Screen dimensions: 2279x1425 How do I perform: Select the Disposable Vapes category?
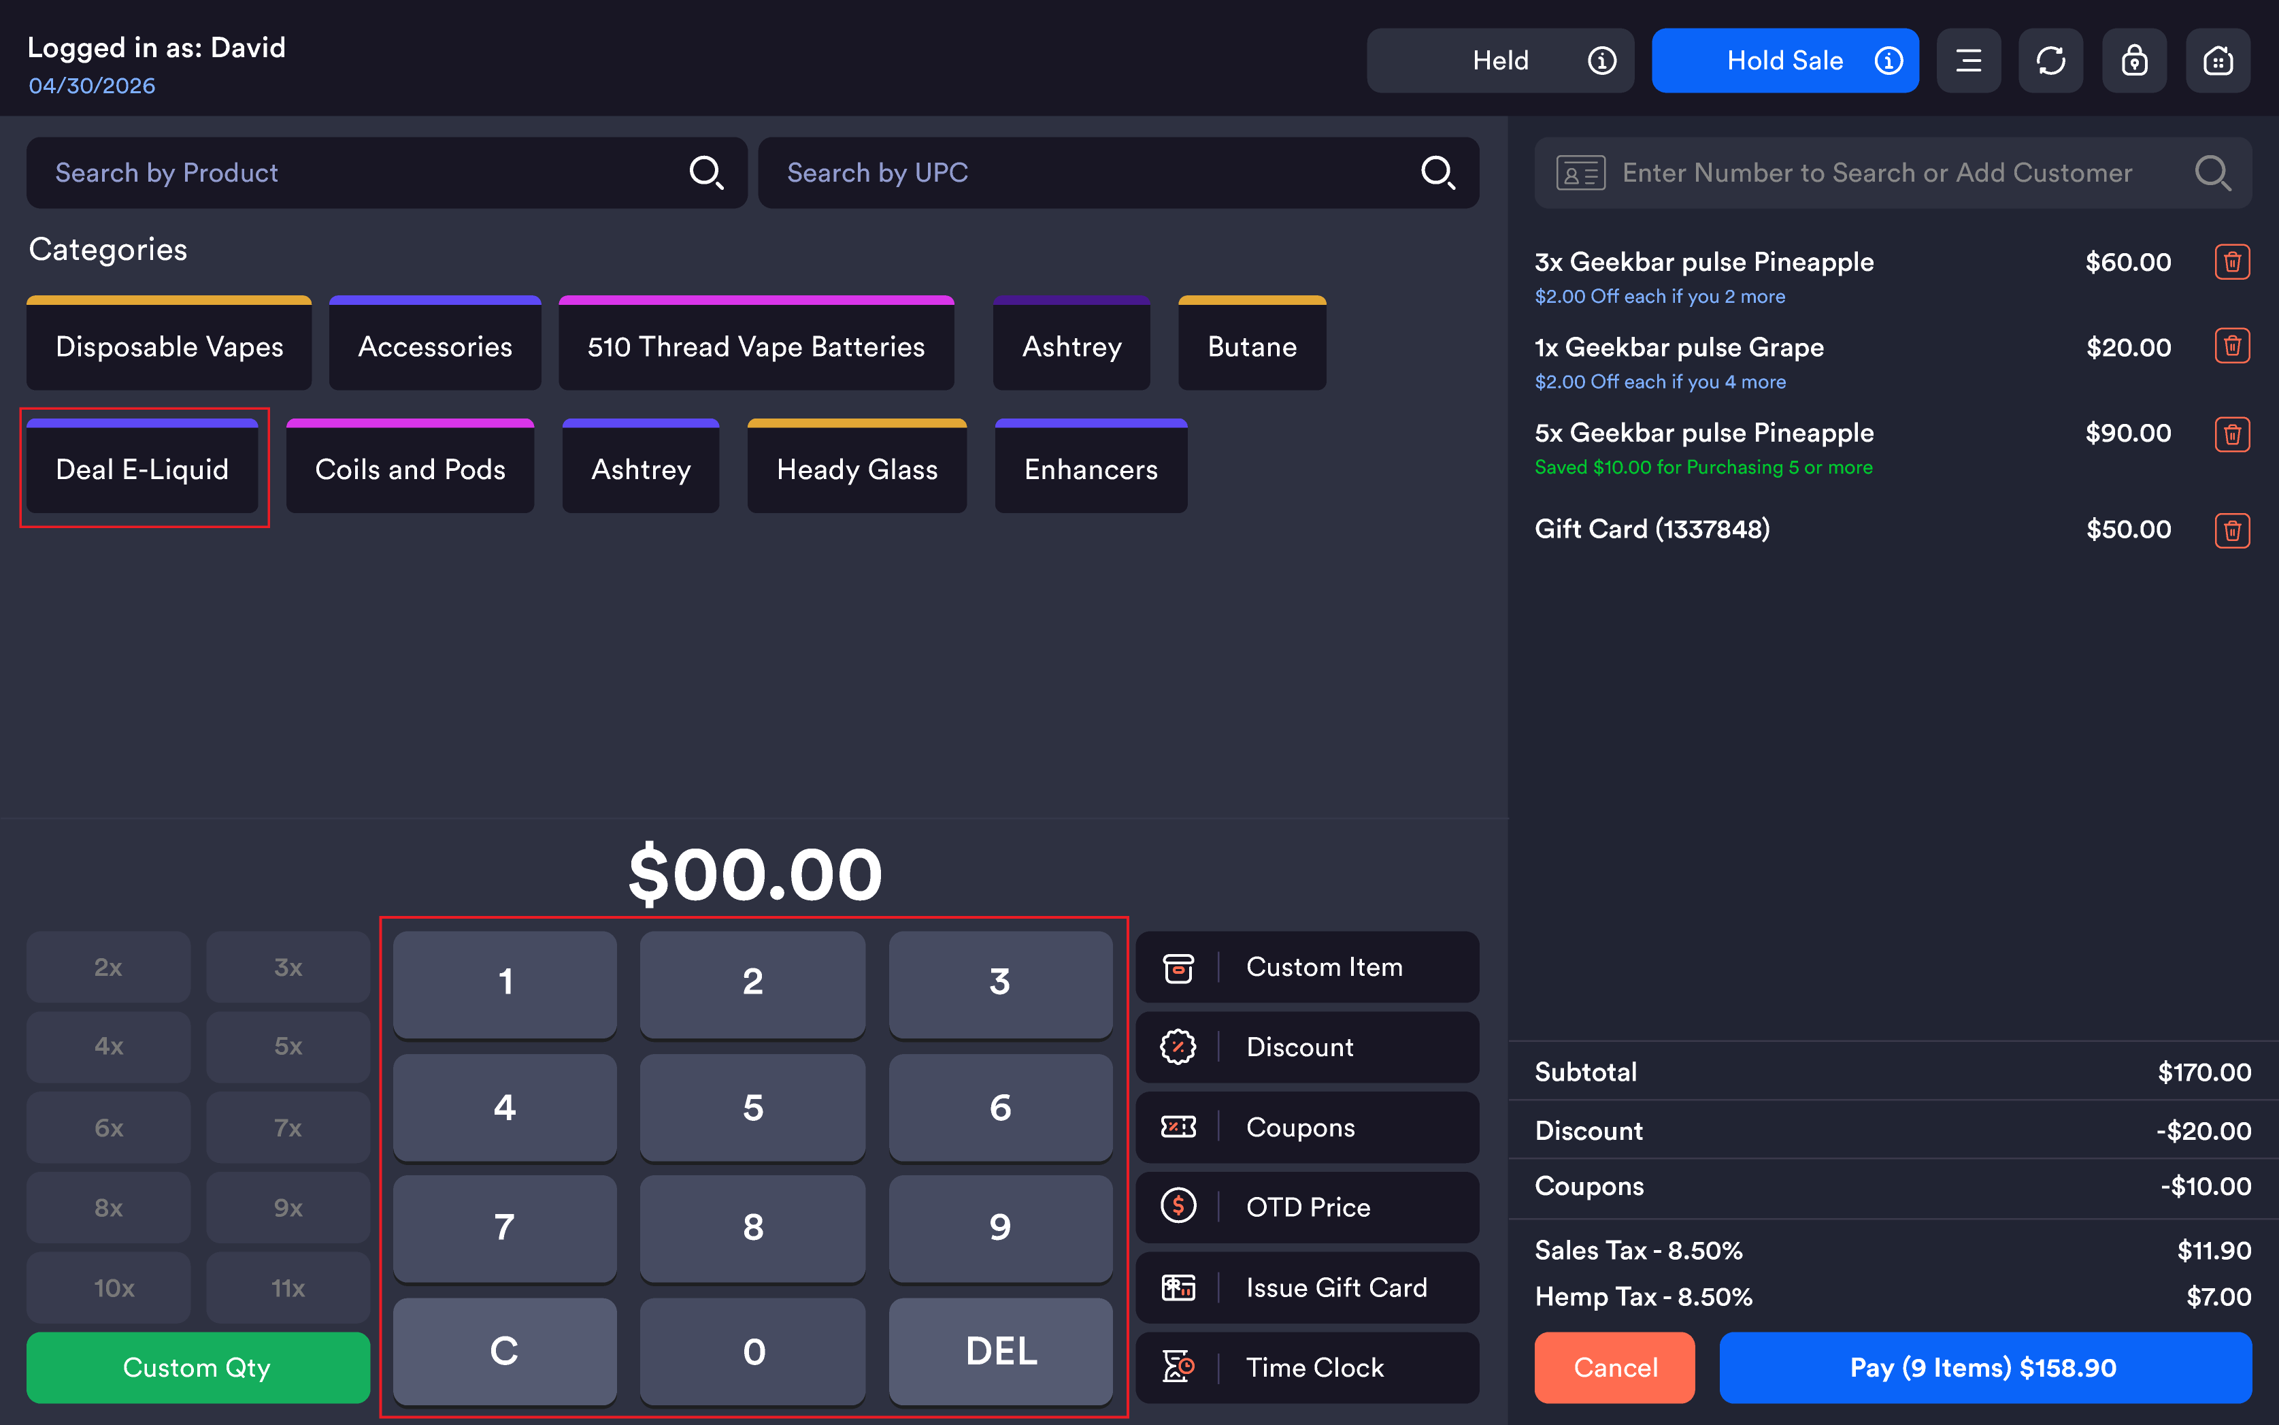tap(169, 343)
